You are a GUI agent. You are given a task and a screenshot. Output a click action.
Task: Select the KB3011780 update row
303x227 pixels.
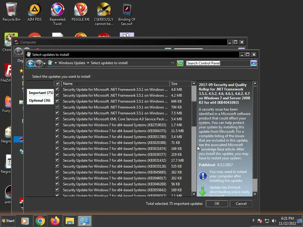pos(123,137)
